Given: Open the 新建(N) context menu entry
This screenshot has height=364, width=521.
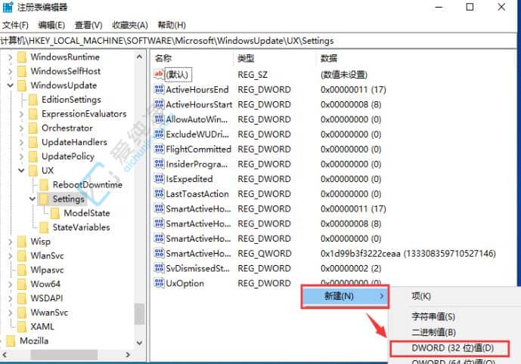Looking at the screenshot, I should [345, 296].
